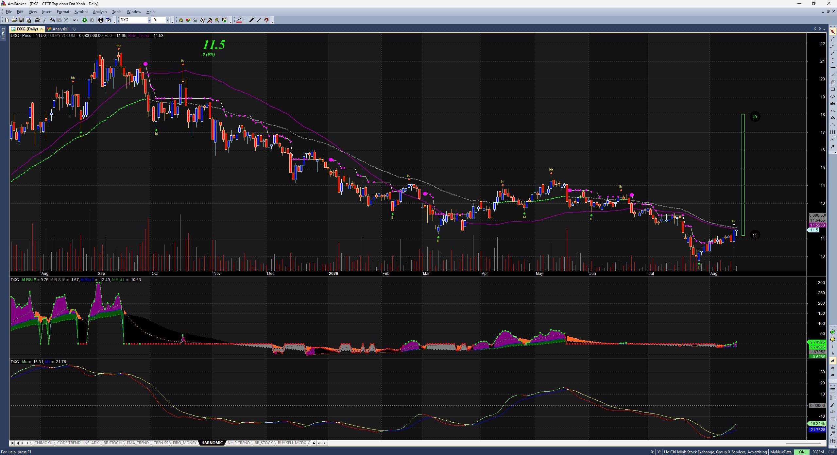Screen dimensions: 837x455
Task: Toggle the chart sheet lock icon
Action: [314, 443]
